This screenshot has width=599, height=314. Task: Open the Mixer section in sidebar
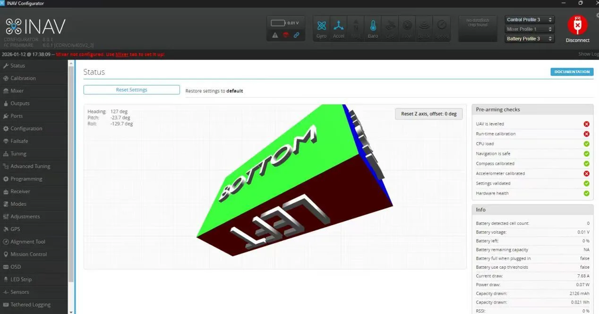click(34, 91)
